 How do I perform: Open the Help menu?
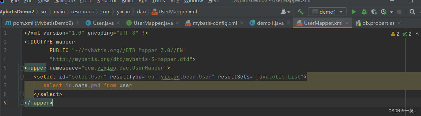point(214,2)
